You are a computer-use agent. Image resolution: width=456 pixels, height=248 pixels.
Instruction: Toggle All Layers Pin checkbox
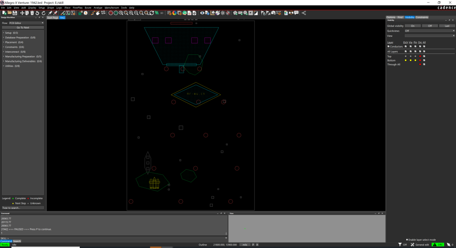point(415,51)
